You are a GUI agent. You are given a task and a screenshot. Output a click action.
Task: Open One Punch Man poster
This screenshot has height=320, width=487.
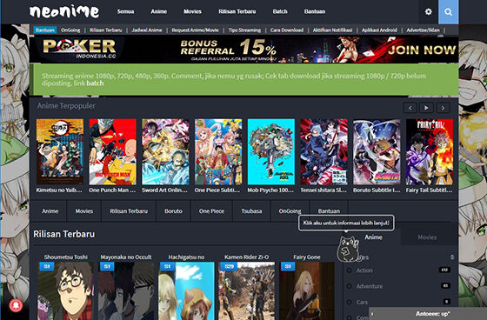tap(112, 152)
